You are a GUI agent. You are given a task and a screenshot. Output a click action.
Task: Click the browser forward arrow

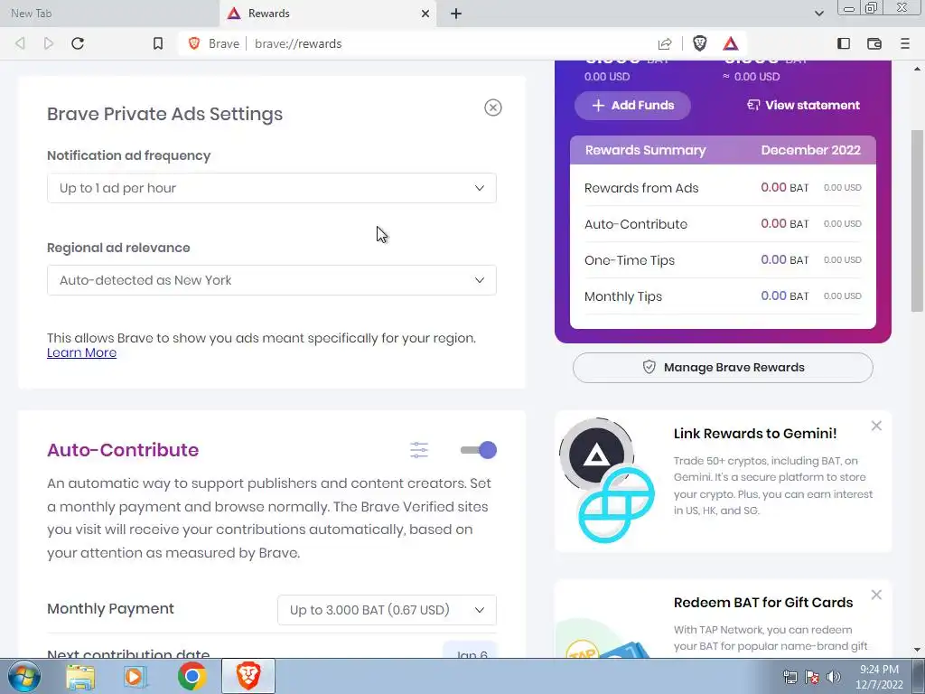click(x=49, y=43)
